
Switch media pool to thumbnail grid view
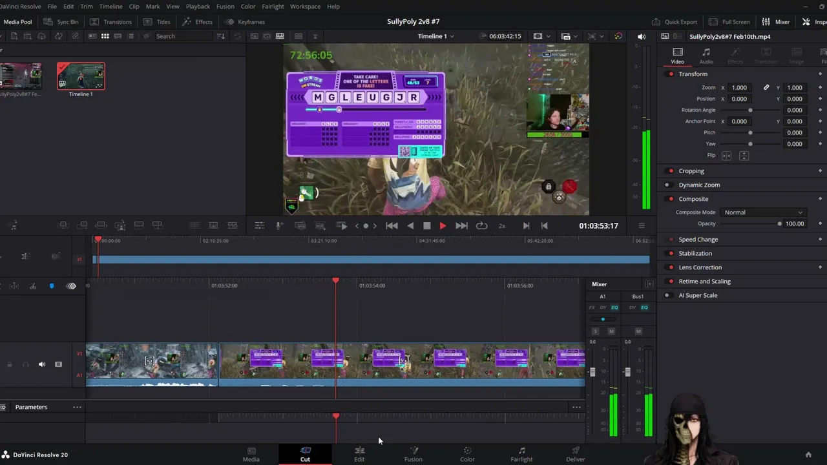tap(105, 36)
